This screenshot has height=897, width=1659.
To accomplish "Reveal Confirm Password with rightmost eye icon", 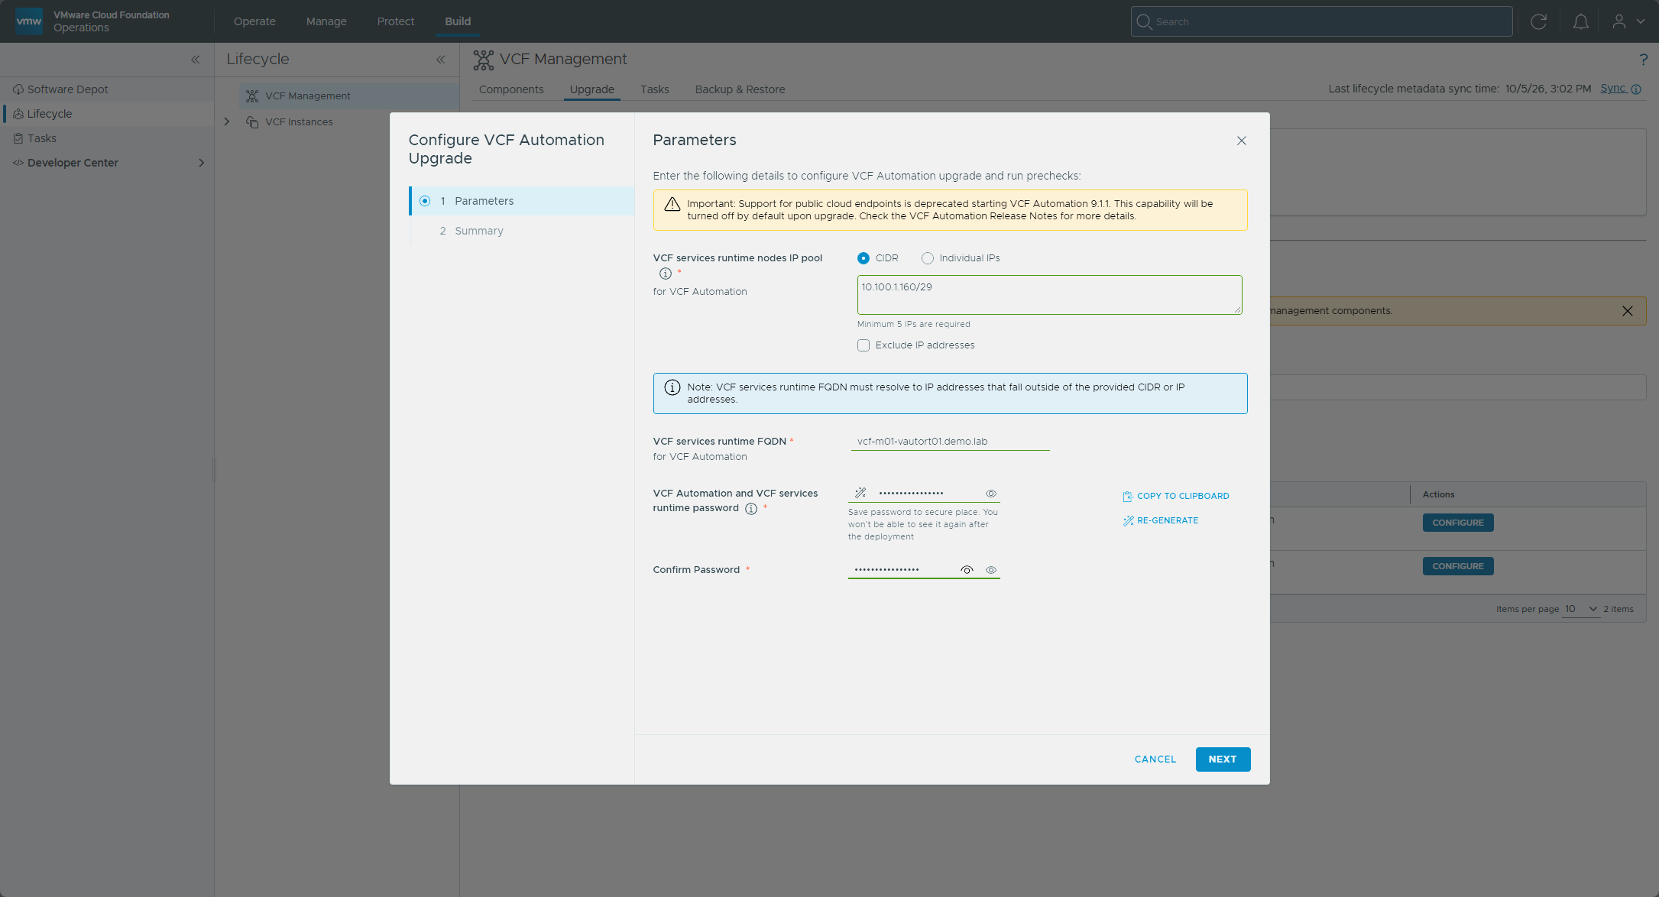I will [x=991, y=570].
